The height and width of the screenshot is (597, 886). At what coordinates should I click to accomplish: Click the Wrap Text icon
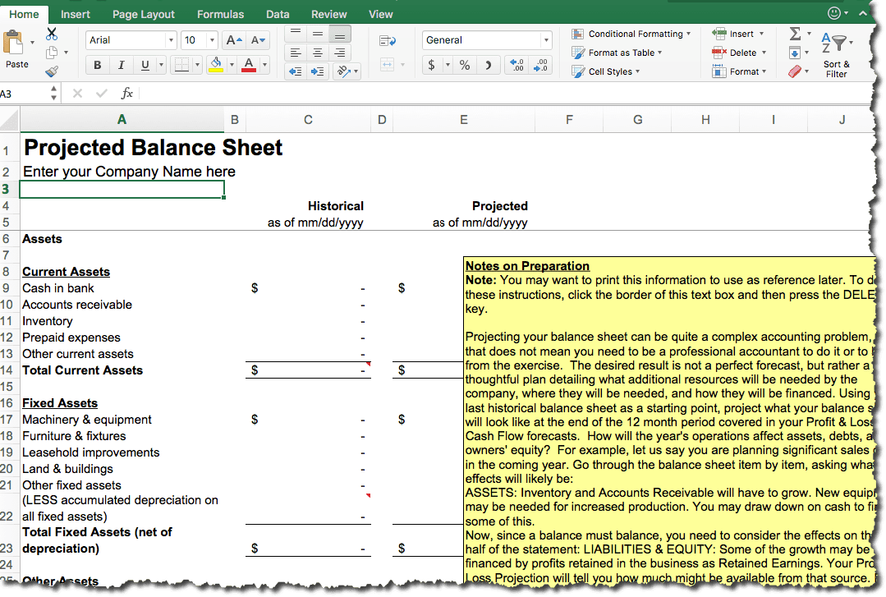pyautogui.click(x=388, y=40)
